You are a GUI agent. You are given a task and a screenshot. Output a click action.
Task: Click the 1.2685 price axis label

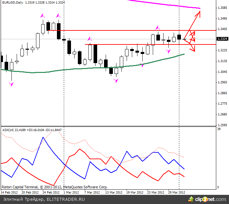coord(222,114)
